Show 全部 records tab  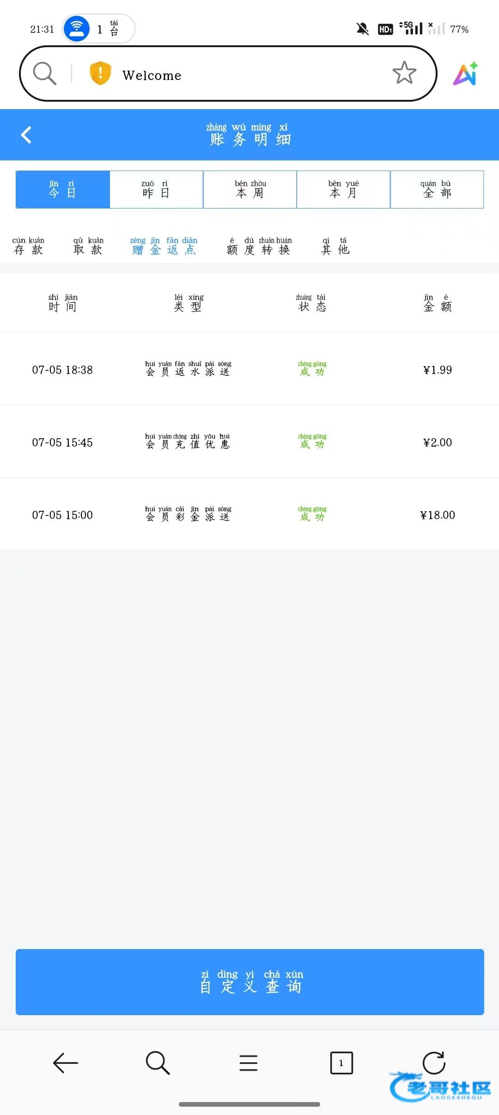[x=437, y=190]
